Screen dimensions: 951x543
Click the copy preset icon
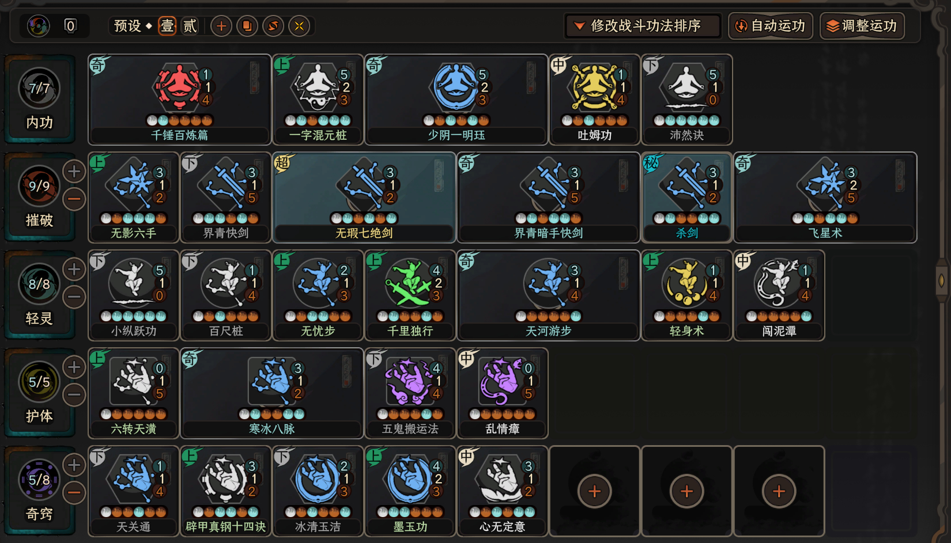(x=247, y=26)
